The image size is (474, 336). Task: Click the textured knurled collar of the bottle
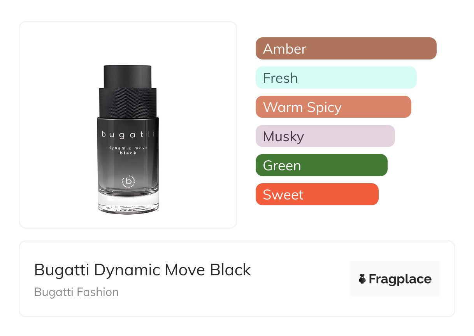pyautogui.click(x=128, y=102)
